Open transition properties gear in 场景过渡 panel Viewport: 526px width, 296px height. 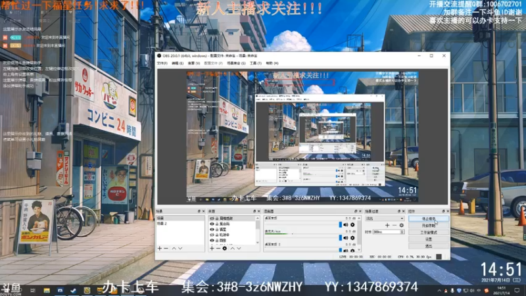tap(402, 225)
